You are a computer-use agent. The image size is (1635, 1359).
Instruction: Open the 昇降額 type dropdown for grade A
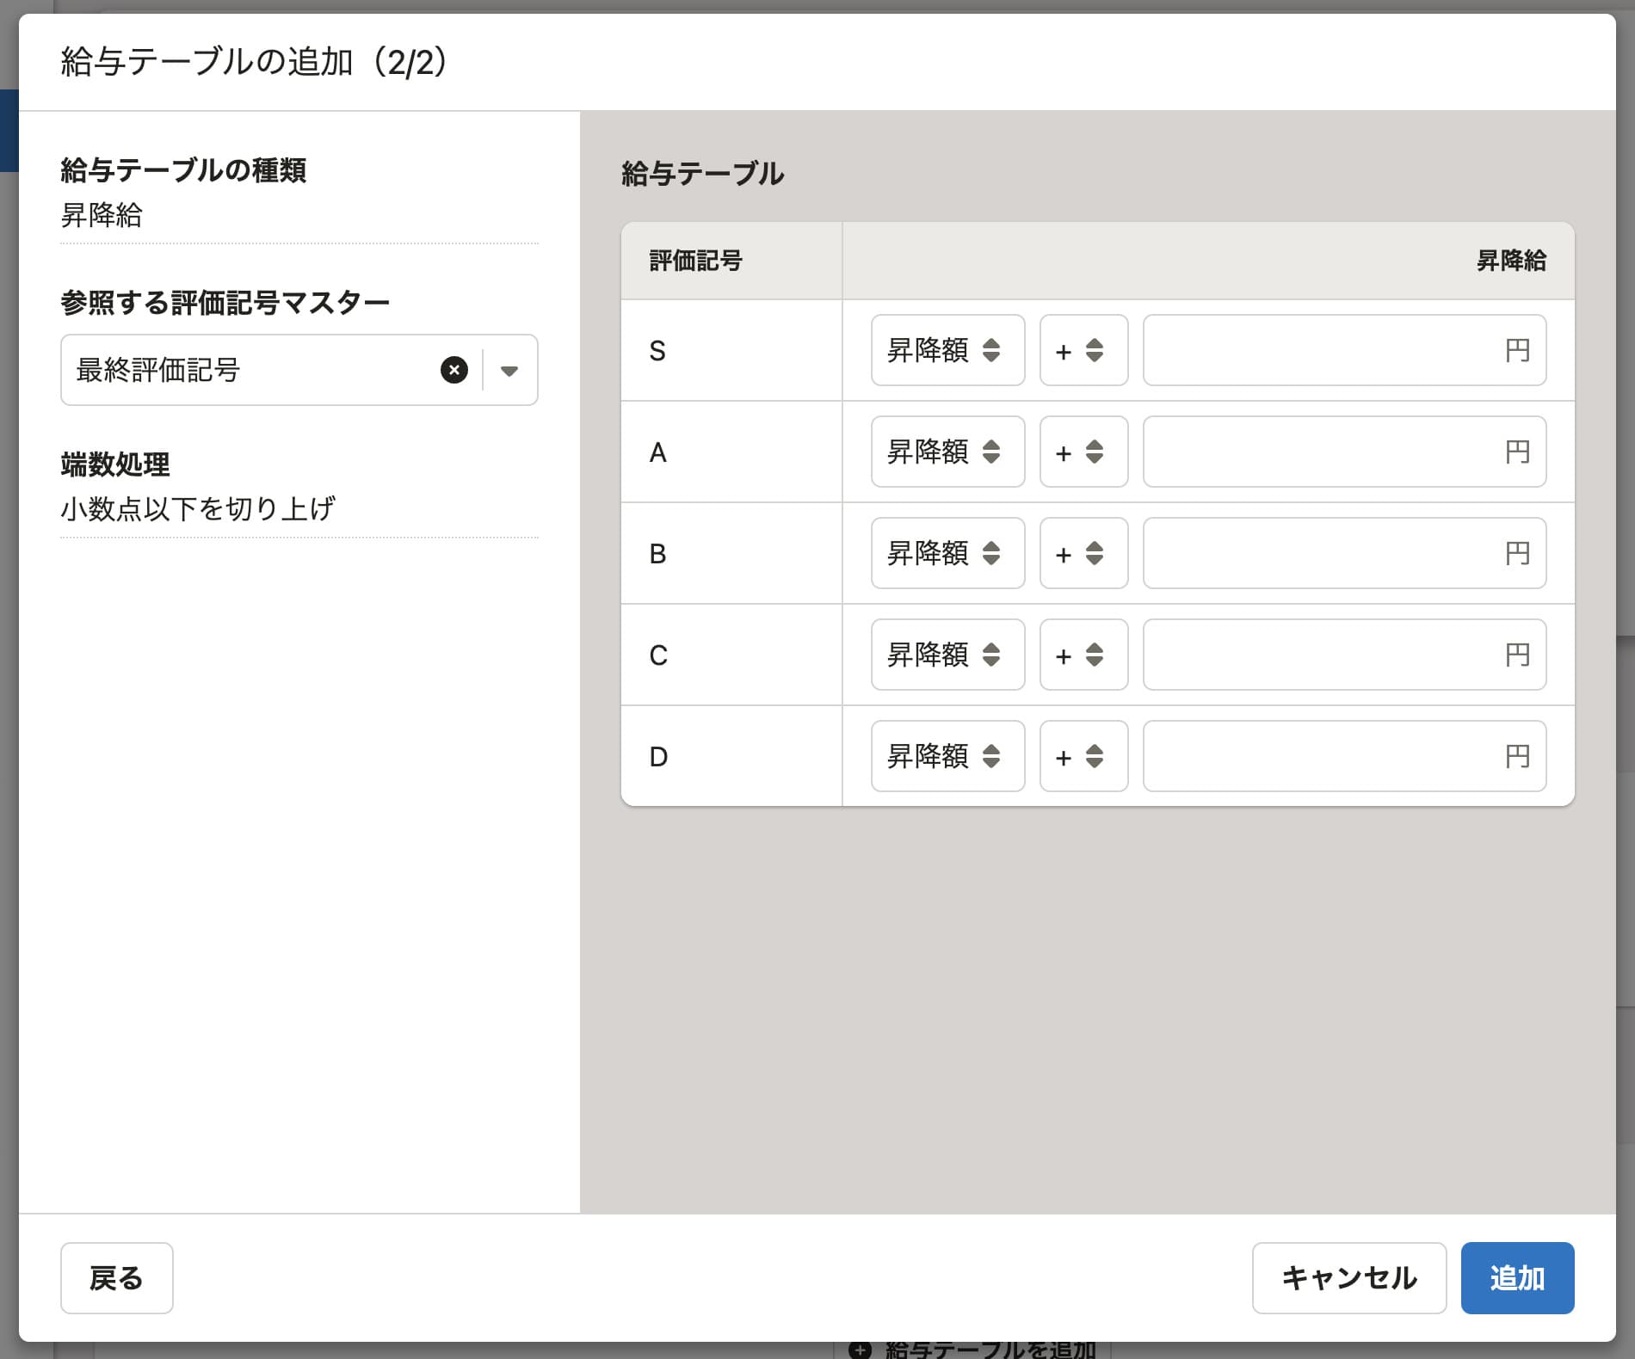(947, 452)
